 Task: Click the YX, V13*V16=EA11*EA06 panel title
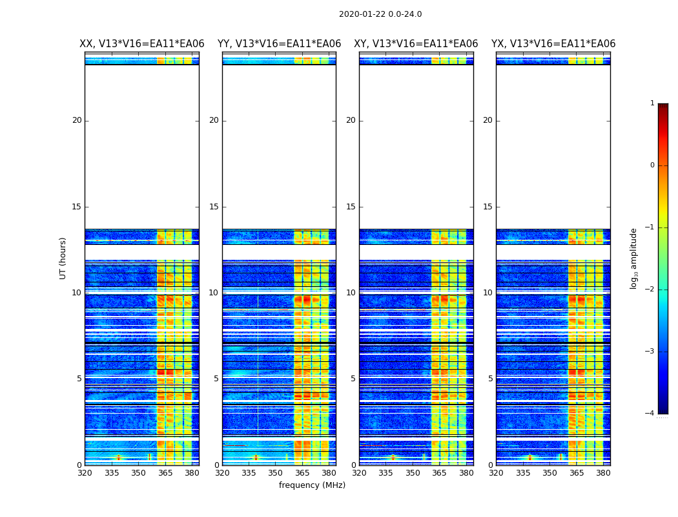(x=553, y=44)
